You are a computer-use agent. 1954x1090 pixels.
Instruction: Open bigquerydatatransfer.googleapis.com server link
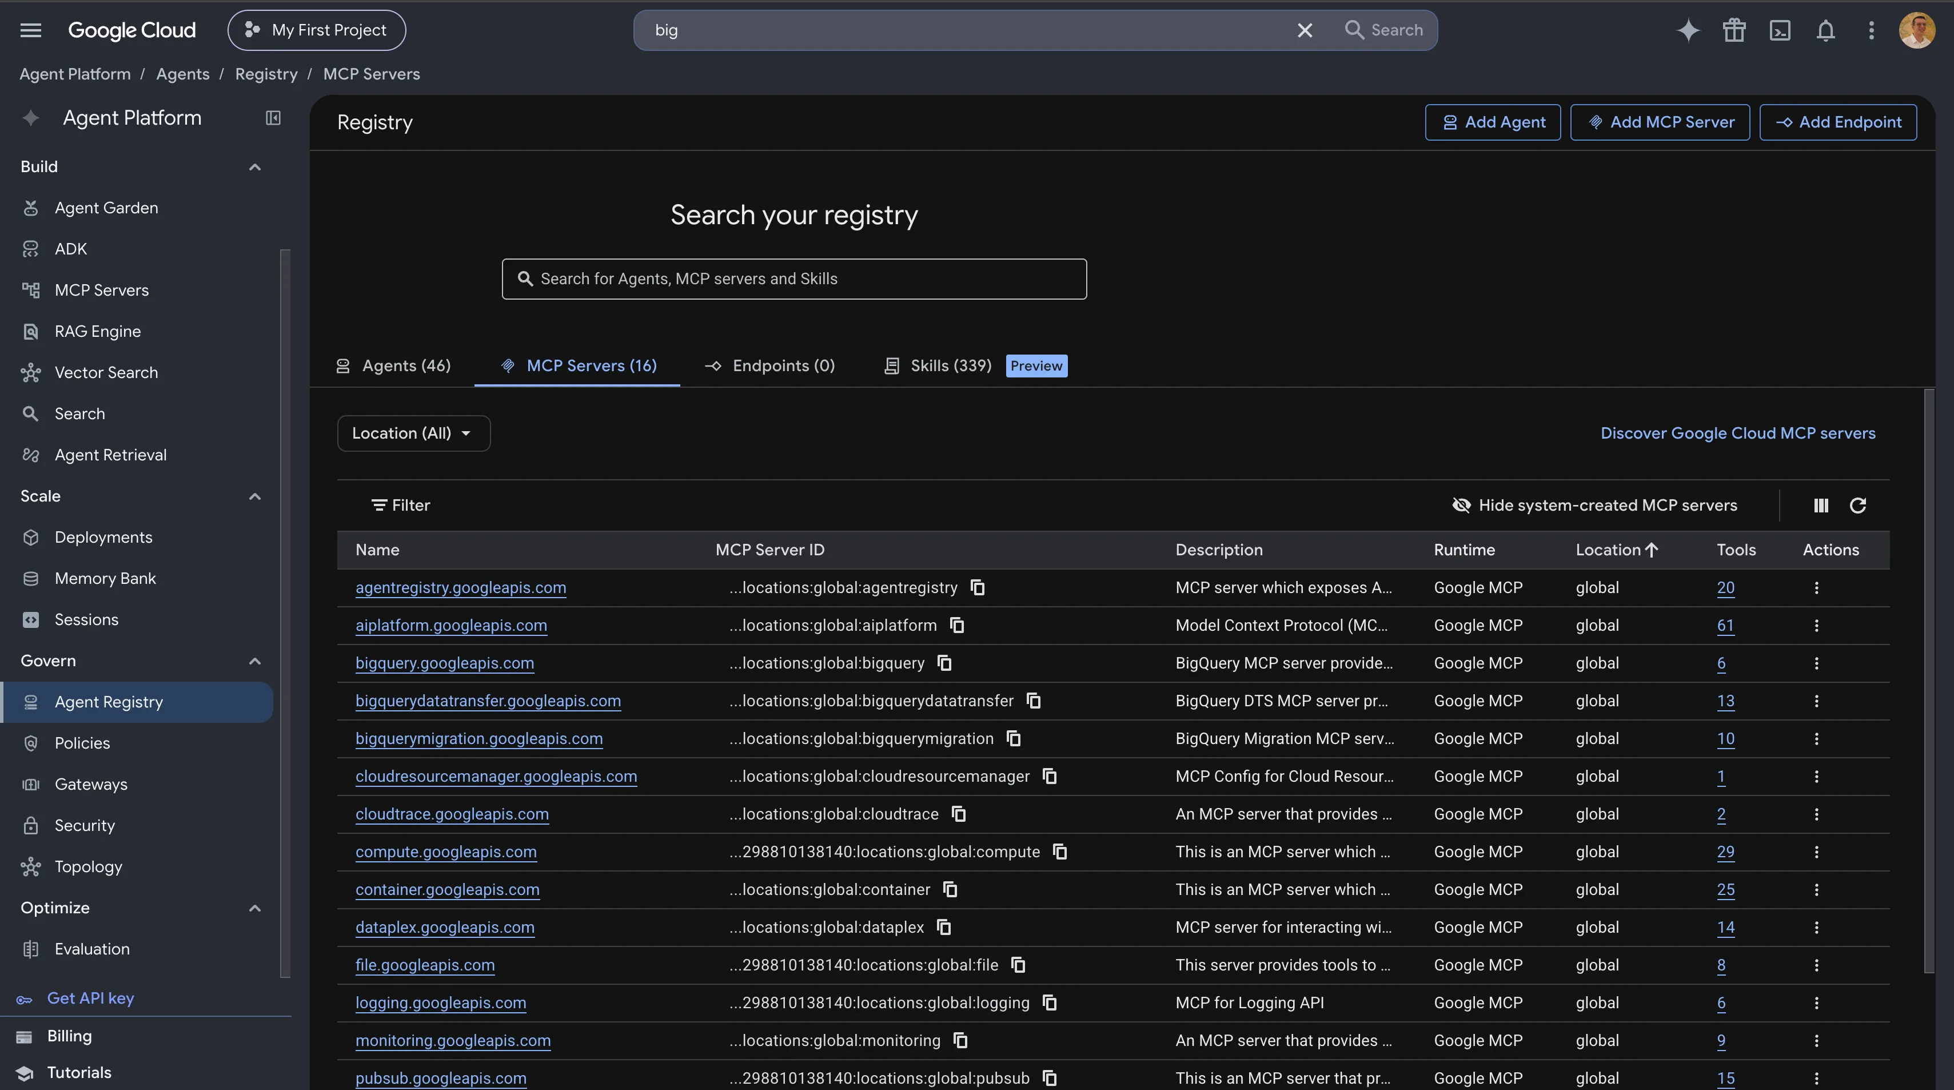(488, 701)
